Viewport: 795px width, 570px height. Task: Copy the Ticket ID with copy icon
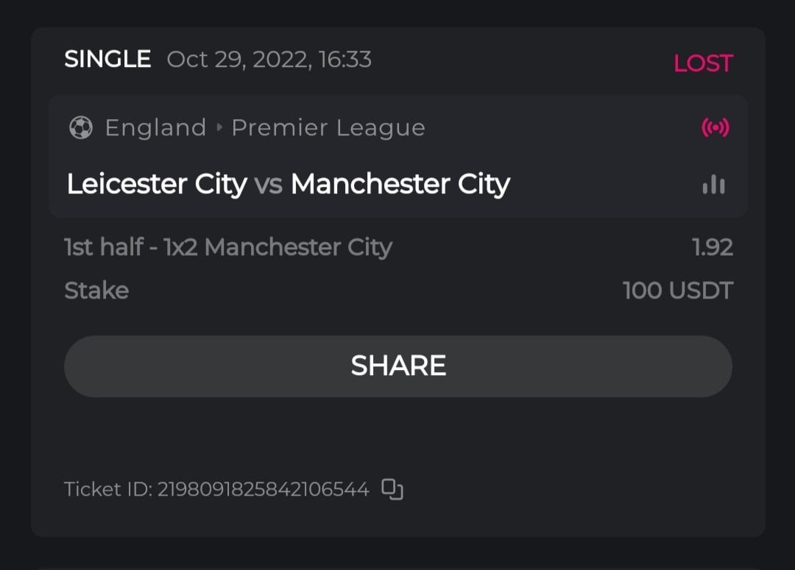click(392, 489)
